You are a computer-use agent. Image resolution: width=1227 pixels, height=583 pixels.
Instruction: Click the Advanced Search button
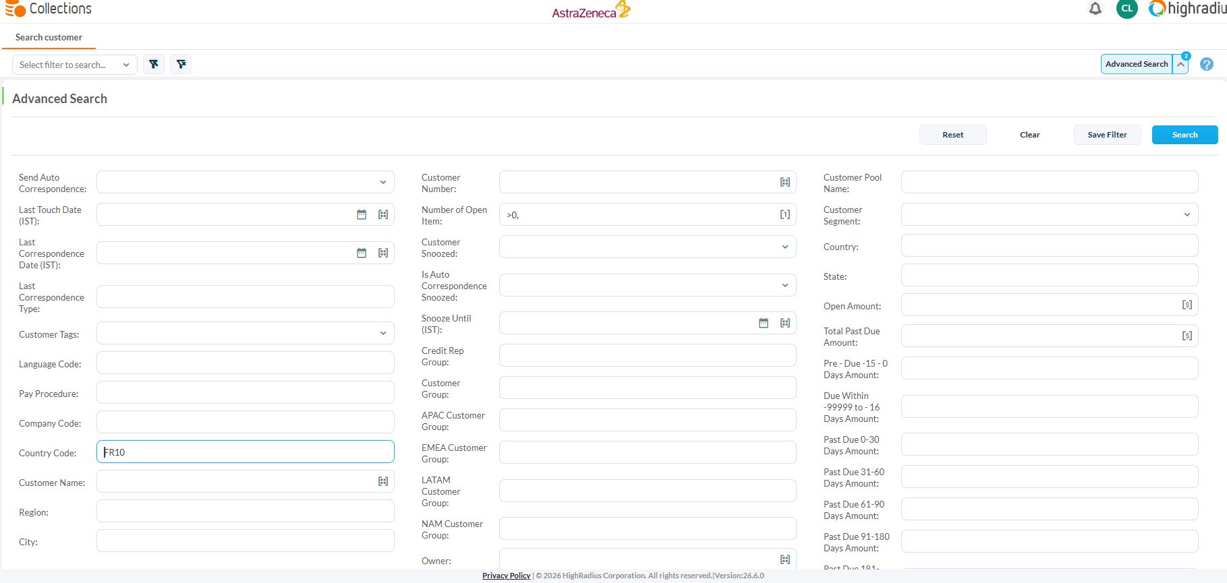pos(1137,64)
